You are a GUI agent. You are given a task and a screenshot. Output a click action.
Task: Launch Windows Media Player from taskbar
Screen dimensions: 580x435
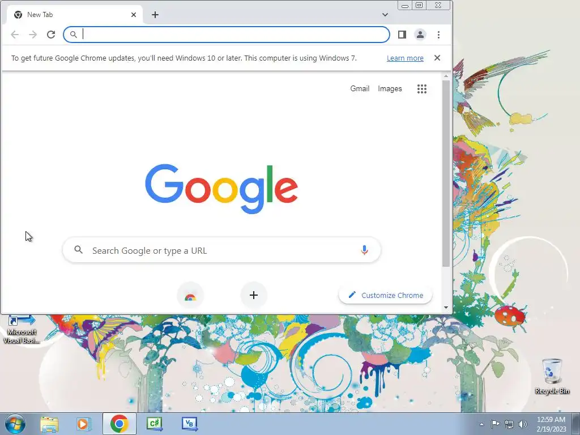(84, 424)
